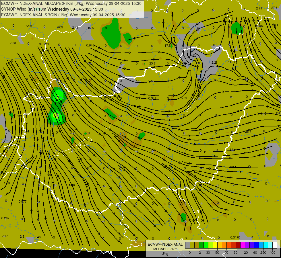Click the map value 7.33

pos(13,43)
